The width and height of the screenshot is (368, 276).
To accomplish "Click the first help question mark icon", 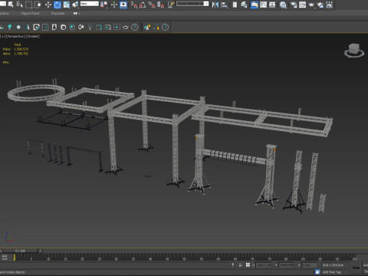I will [x=134, y=27].
